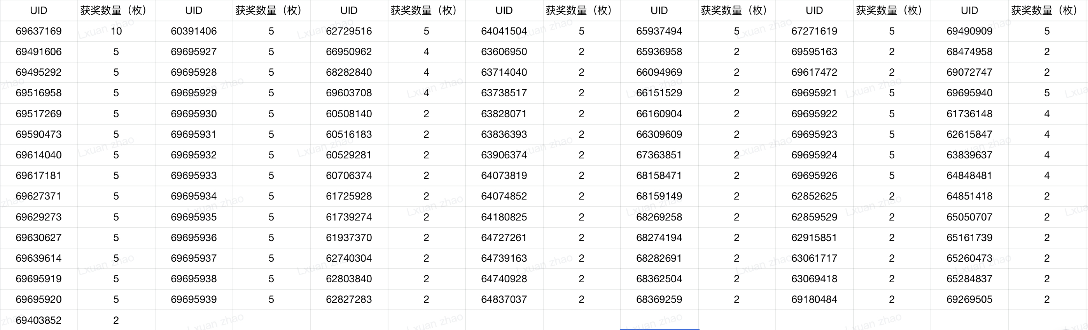Click the cell containing UID 63906374

pyautogui.click(x=504, y=155)
